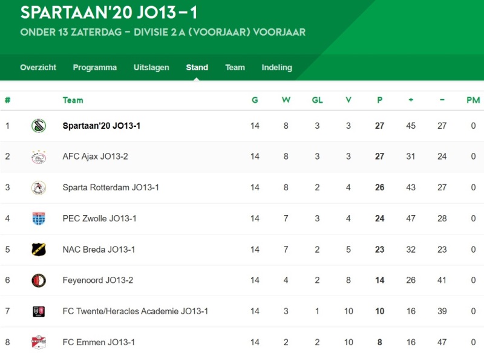Click the Sparta Rotterdam club crest

39,187
